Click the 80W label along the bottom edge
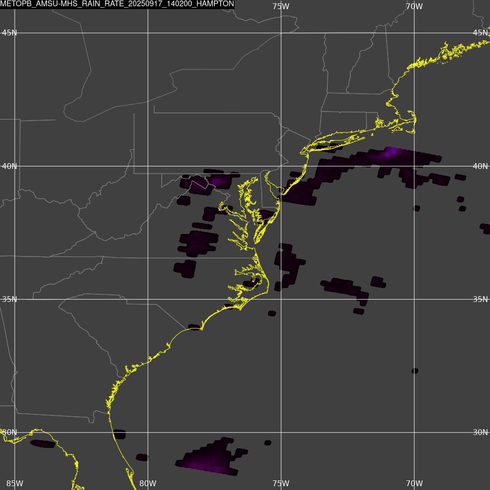The width and height of the screenshot is (490, 490). coord(148,483)
